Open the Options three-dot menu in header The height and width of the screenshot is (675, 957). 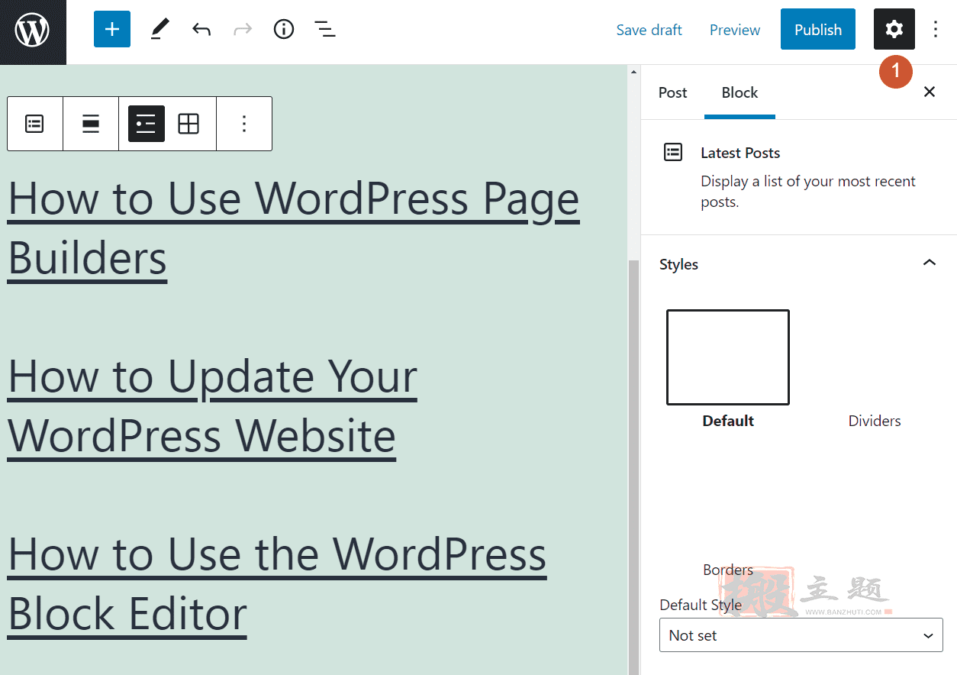pyautogui.click(x=936, y=30)
